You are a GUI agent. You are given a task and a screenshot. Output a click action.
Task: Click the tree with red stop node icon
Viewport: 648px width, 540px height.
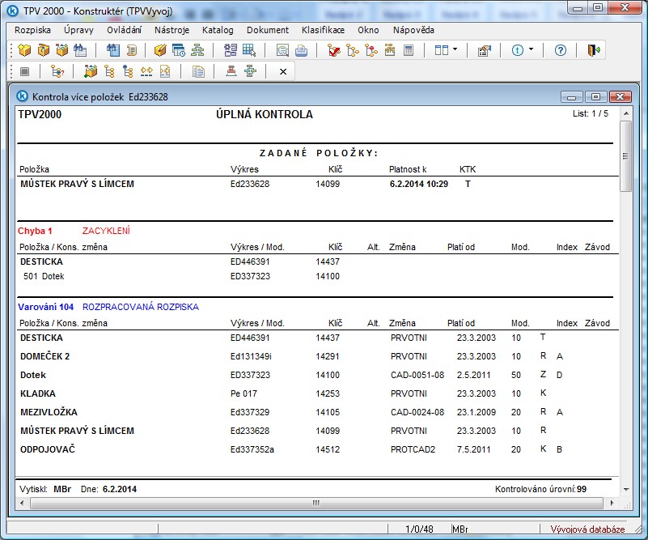pyautogui.click(x=371, y=50)
